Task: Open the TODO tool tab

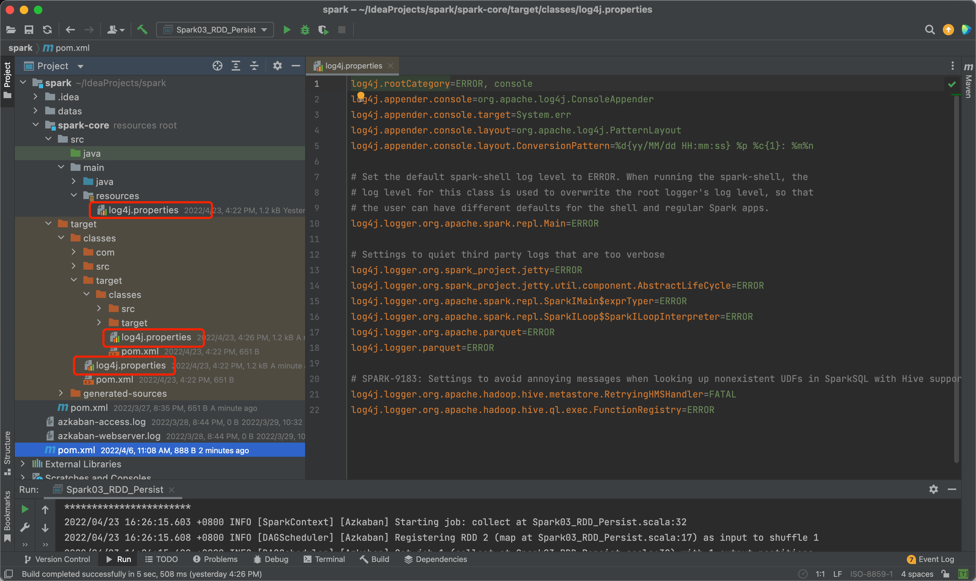Action: click(161, 559)
